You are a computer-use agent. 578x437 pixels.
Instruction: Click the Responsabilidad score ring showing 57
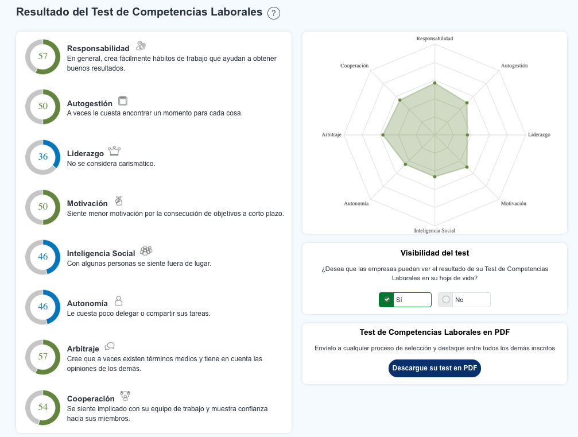(43, 56)
